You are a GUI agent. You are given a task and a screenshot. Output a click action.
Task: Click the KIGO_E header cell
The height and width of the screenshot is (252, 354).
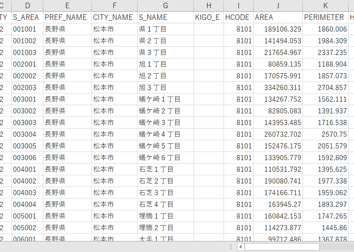click(209, 17)
